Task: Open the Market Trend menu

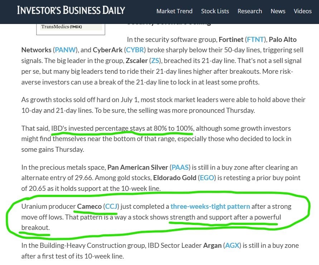Action: click(x=174, y=11)
